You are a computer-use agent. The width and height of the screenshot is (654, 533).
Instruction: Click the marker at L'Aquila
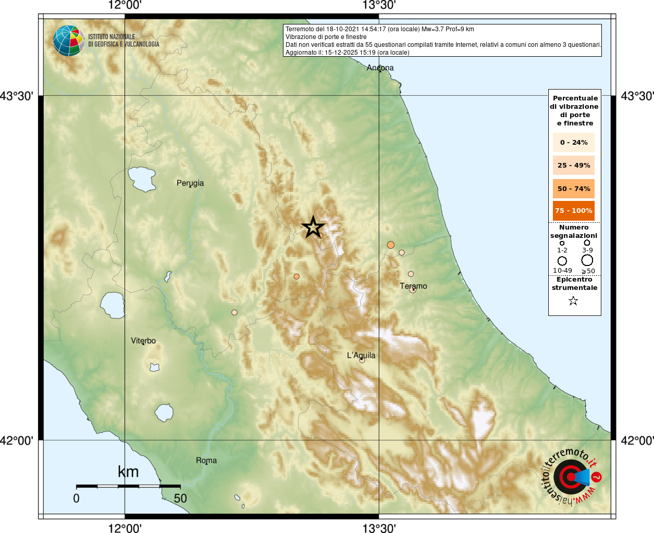click(362, 360)
